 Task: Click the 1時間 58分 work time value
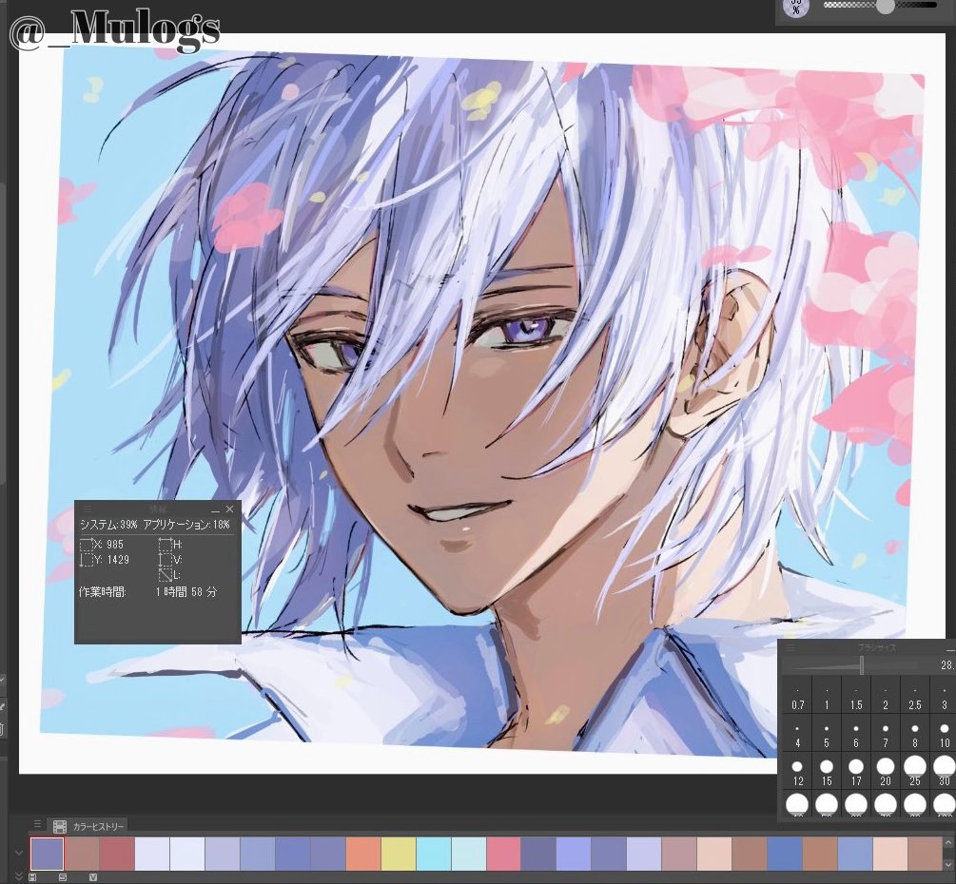point(186,591)
